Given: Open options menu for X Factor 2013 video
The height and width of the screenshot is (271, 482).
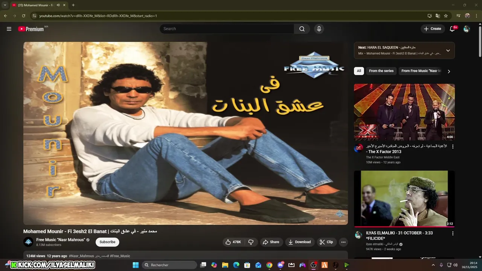Looking at the screenshot, I should pos(453,146).
